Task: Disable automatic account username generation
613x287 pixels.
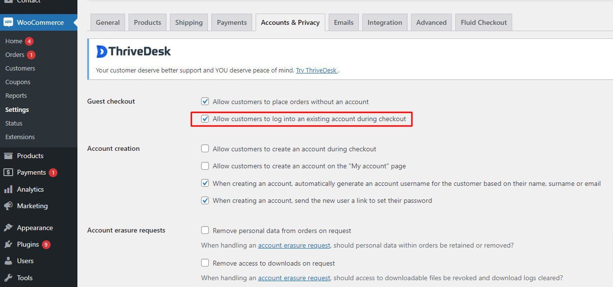Action: click(x=205, y=183)
